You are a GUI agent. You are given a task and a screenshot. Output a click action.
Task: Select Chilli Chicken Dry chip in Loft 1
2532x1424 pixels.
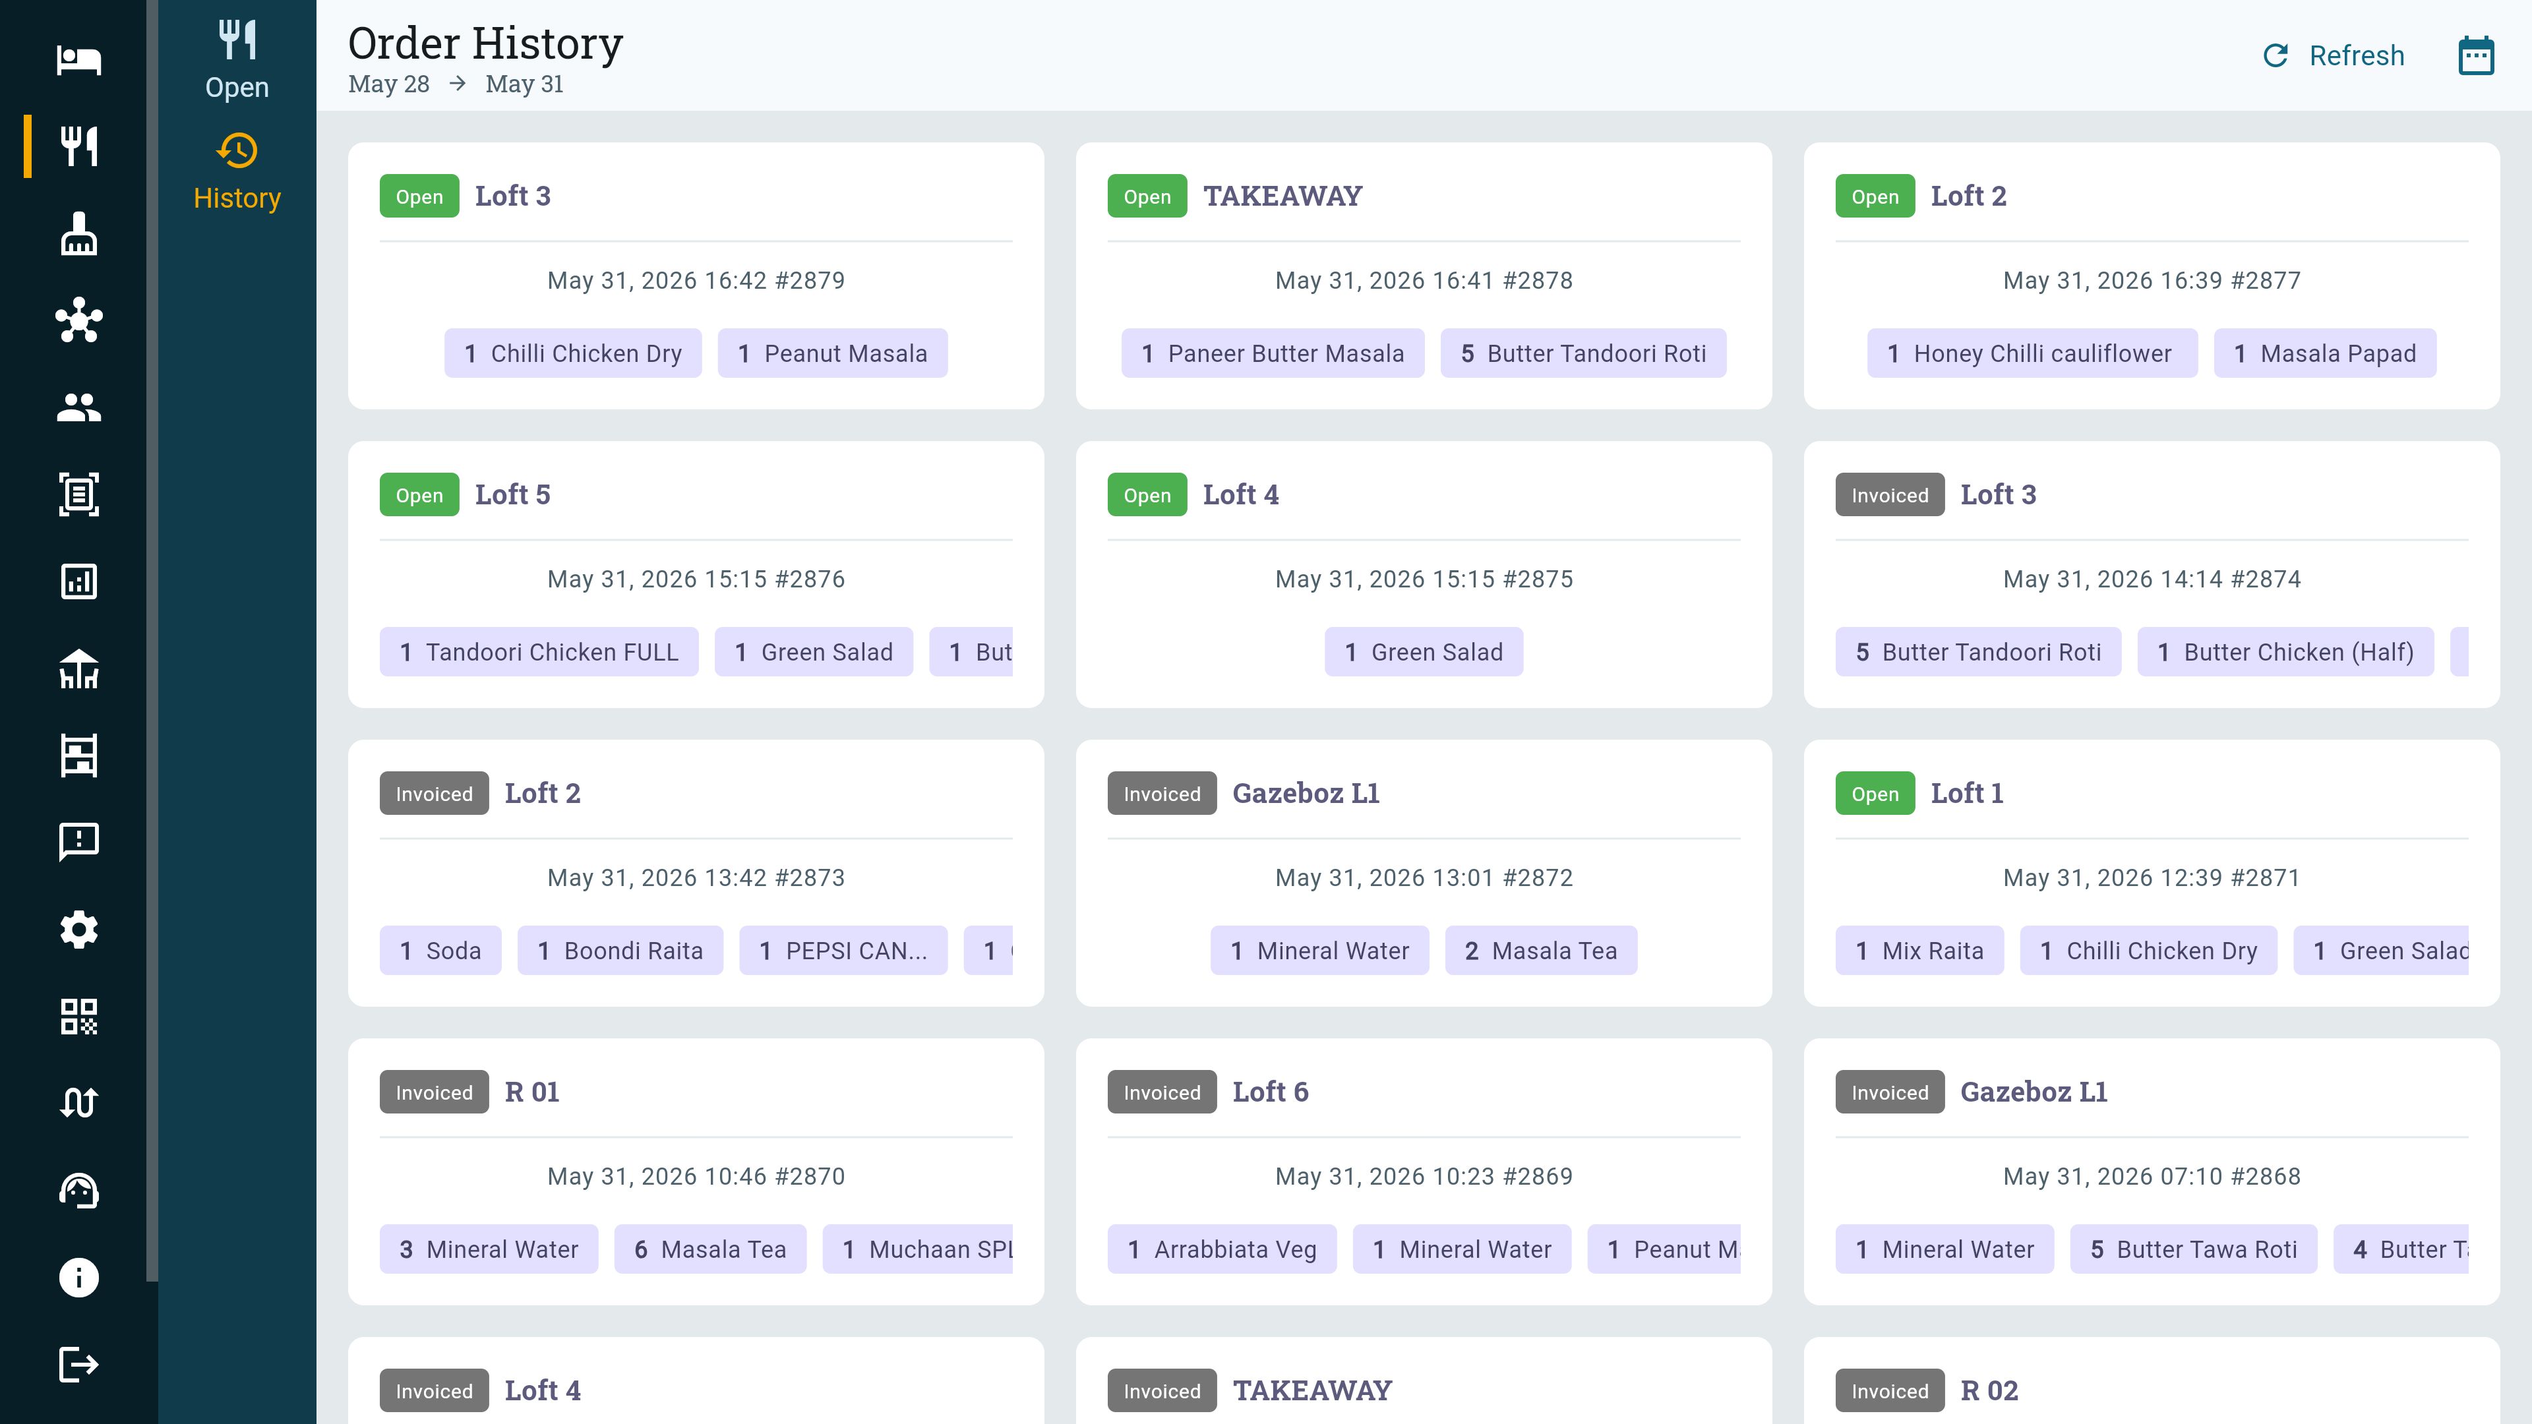pos(2148,951)
